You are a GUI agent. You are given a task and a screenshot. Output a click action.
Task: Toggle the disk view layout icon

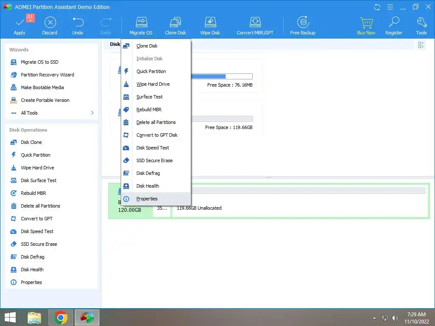[x=421, y=45]
